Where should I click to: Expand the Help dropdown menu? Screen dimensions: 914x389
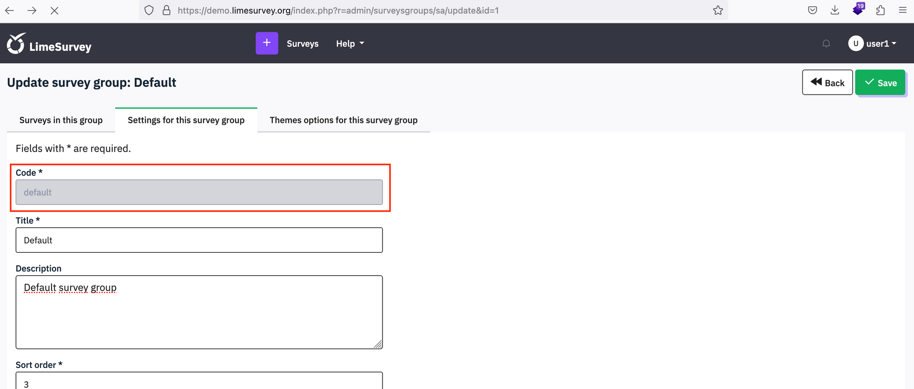click(x=350, y=44)
